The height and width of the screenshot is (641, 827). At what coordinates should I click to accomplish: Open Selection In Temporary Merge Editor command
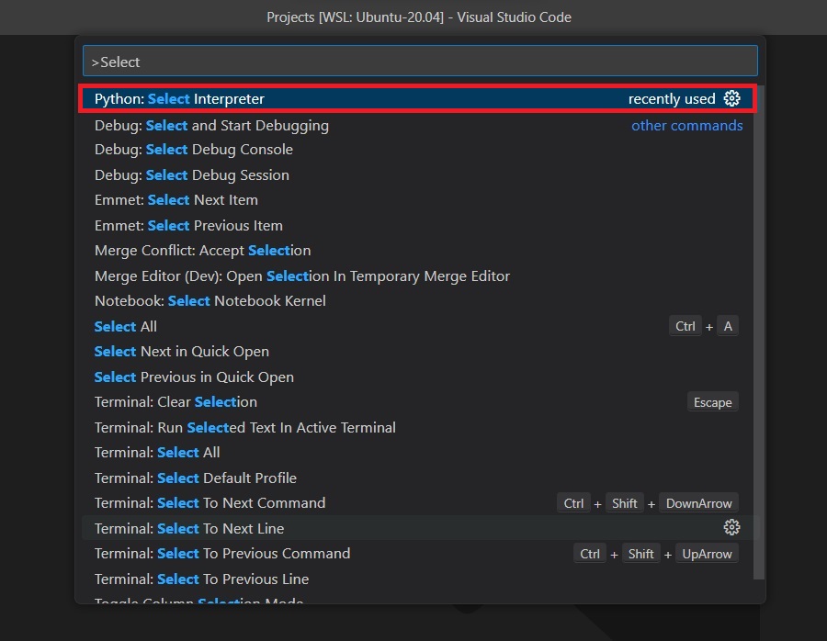[x=418, y=276]
